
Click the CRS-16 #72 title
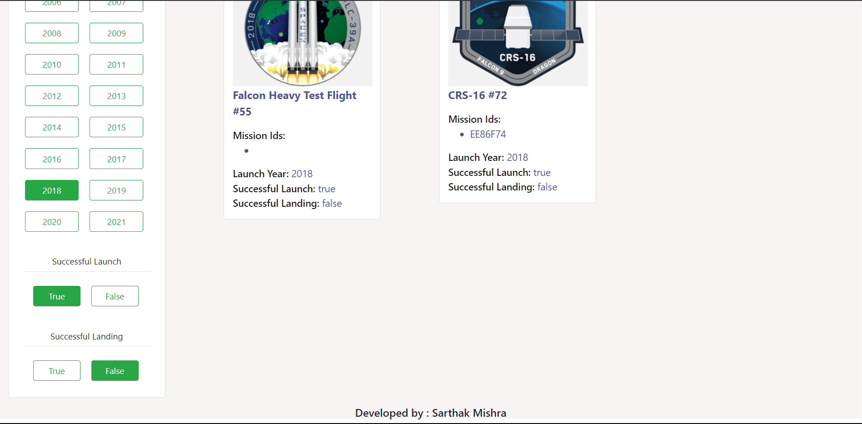477,95
